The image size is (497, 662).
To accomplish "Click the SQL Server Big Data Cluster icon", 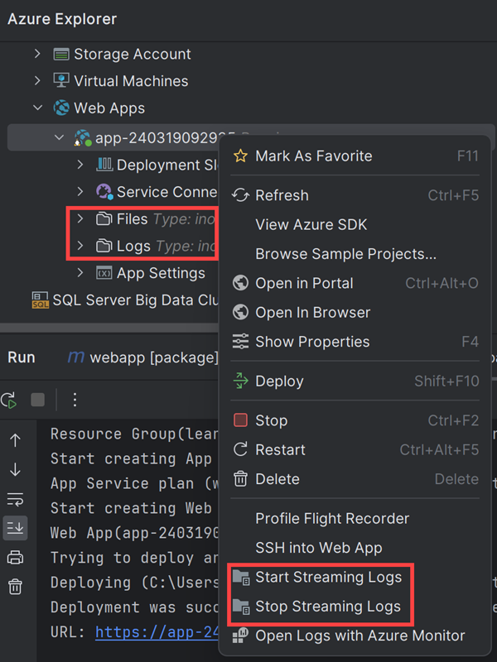I will point(41,300).
